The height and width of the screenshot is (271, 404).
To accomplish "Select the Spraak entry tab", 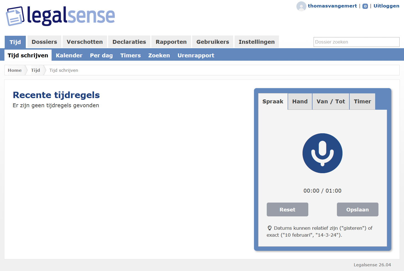I will tap(273, 101).
